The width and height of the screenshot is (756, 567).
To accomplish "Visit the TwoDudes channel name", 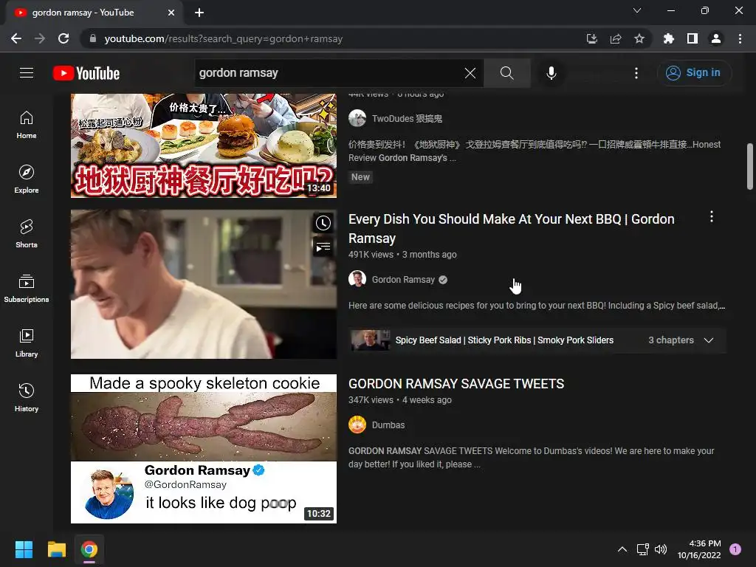I will point(407,119).
